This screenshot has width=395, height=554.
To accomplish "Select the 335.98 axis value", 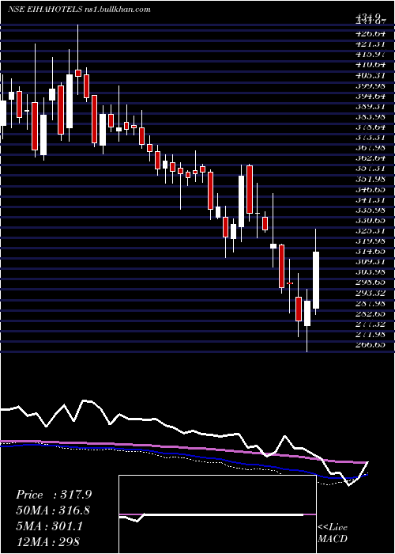I will [x=369, y=210].
